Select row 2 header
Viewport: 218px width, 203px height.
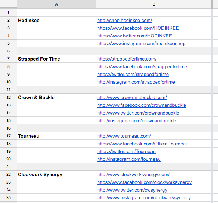8,20
